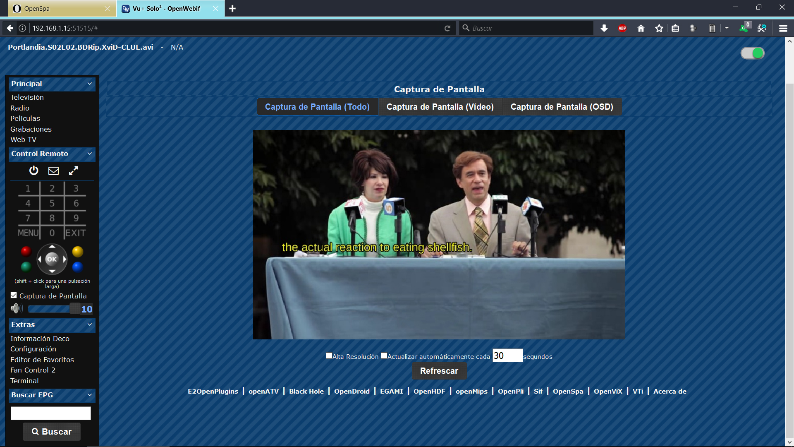Click the remote down arrow
This screenshot has width=794, height=447.
pyautogui.click(x=52, y=271)
